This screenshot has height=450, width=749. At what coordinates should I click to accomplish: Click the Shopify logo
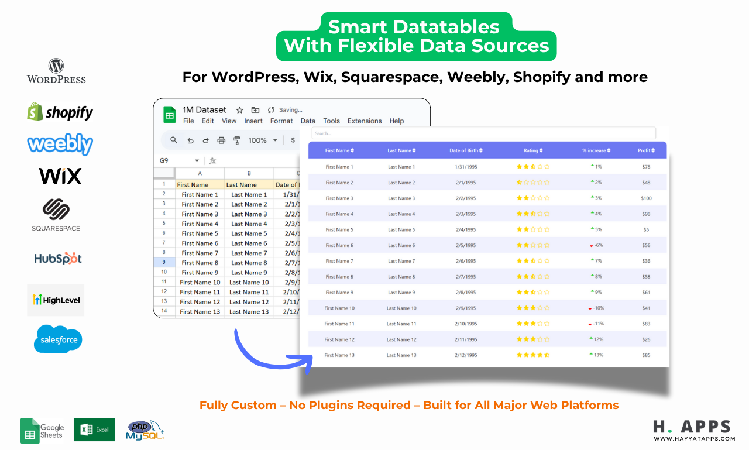[x=59, y=111]
